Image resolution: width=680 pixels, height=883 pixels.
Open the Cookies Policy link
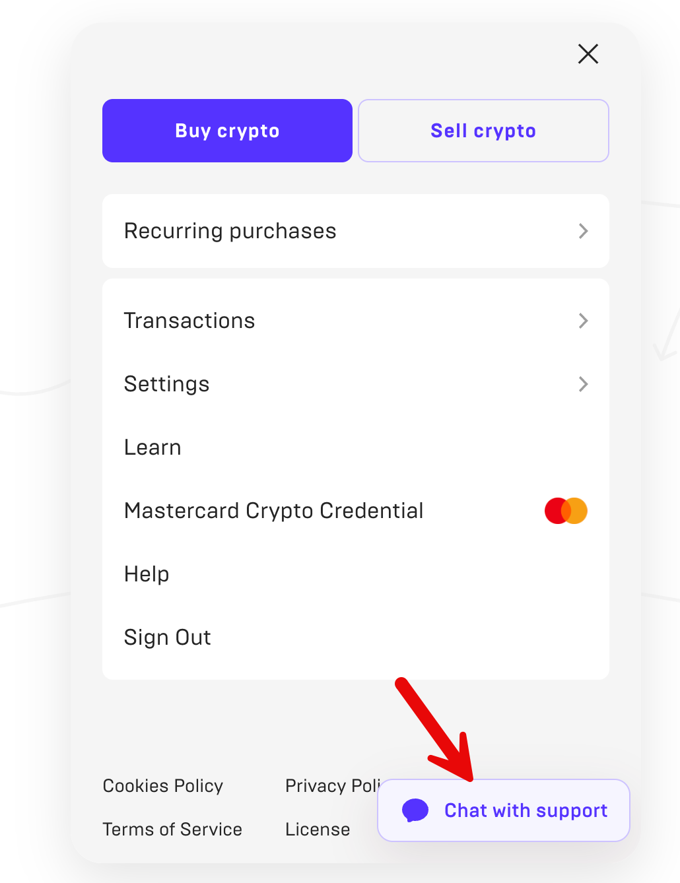(x=163, y=786)
